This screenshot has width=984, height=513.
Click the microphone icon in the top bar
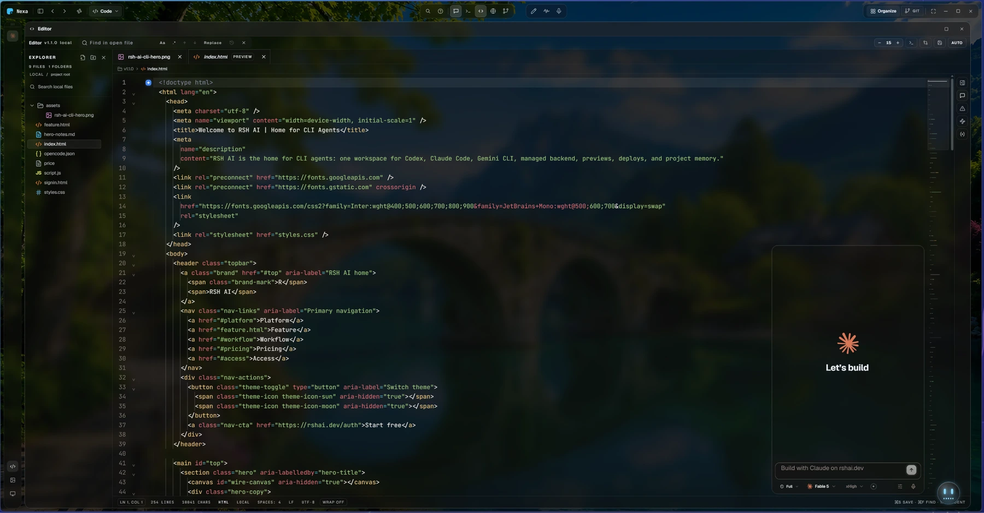pos(559,11)
